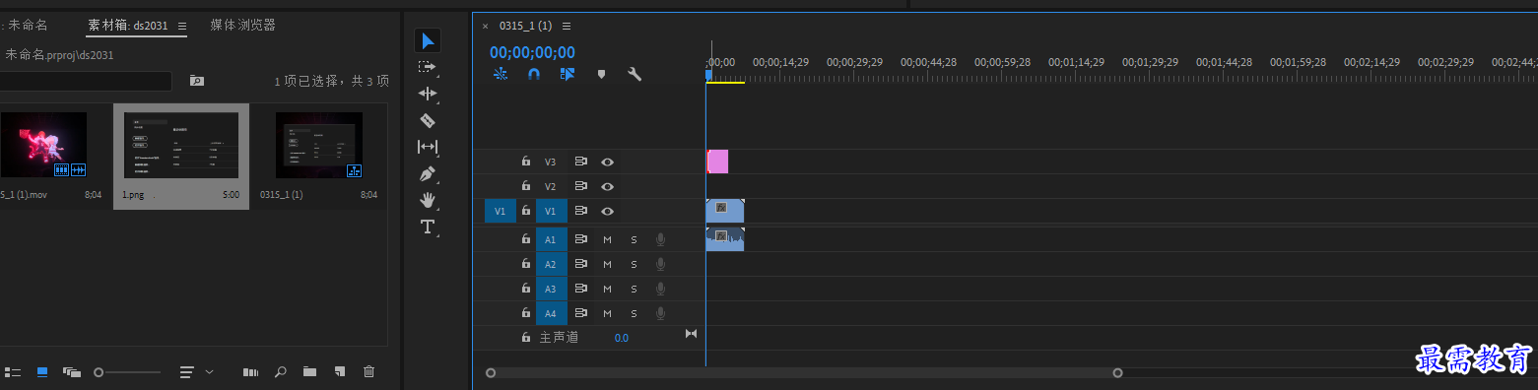The image size is (1538, 390).
Task: Toggle V1 source patching button
Action: (x=500, y=211)
